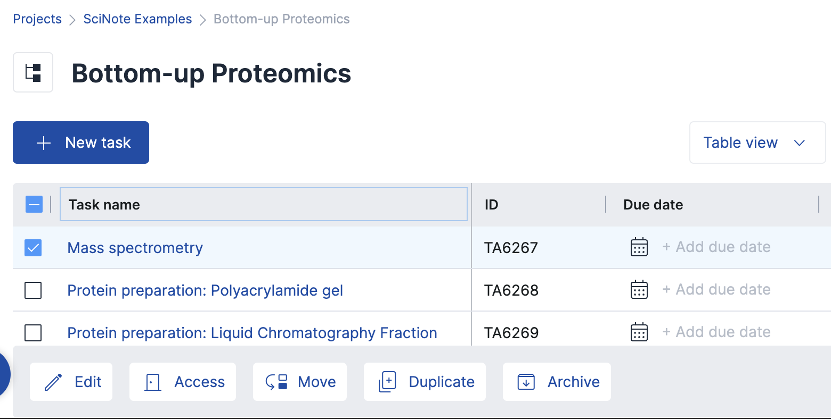Click the calendar icon for Mass spectrometry
Screen dimensions: 831x419
(x=639, y=247)
